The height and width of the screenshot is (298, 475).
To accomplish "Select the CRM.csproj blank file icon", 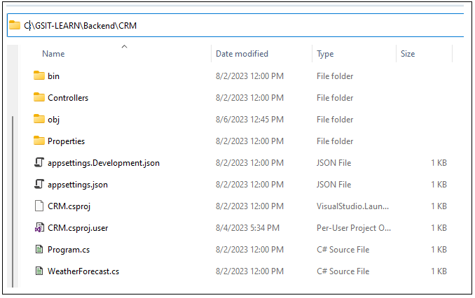I will (x=39, y=206).
